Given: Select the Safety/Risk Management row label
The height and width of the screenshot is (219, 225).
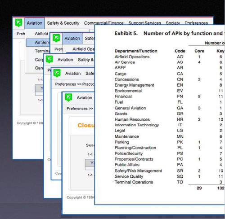Looking at the screenshot, I should pos(138,171).
